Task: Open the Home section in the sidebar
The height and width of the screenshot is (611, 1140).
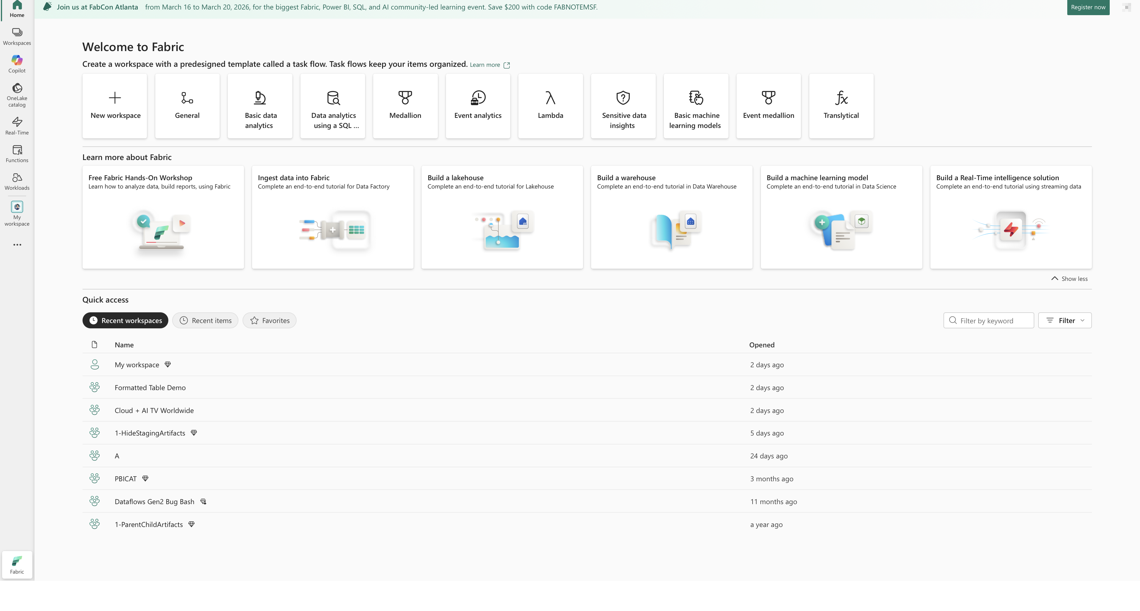Action: [x=17, y=9]
